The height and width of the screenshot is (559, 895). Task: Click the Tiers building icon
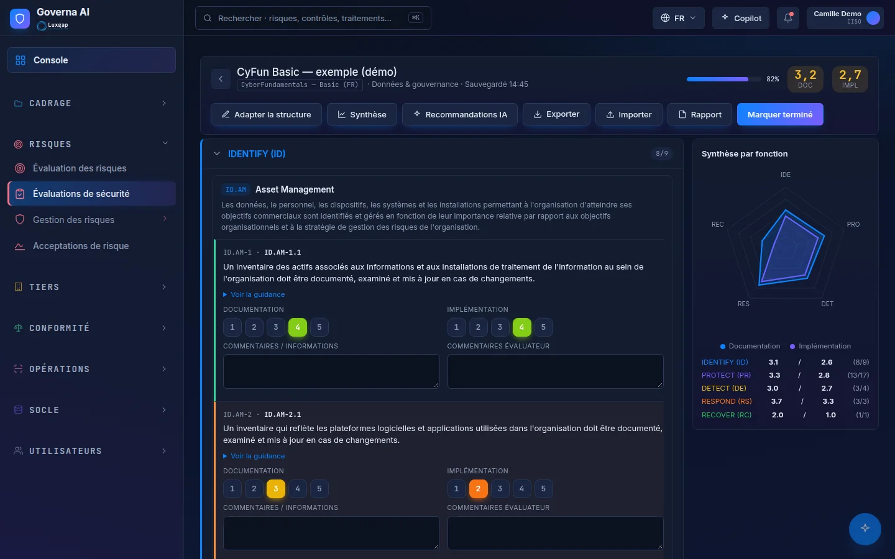coord(19,287)
